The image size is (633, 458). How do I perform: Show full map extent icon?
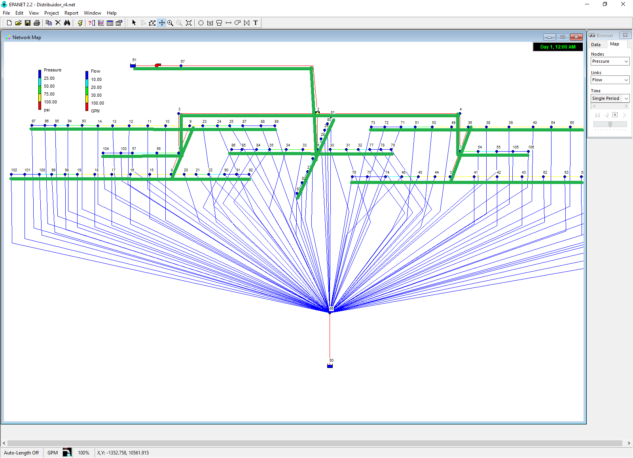[189, 23]
